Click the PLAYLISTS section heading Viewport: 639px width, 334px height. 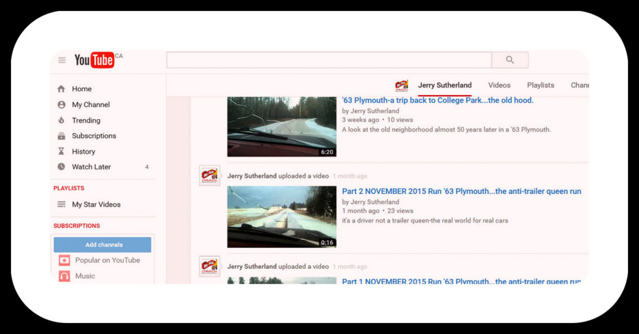(69, 188)
